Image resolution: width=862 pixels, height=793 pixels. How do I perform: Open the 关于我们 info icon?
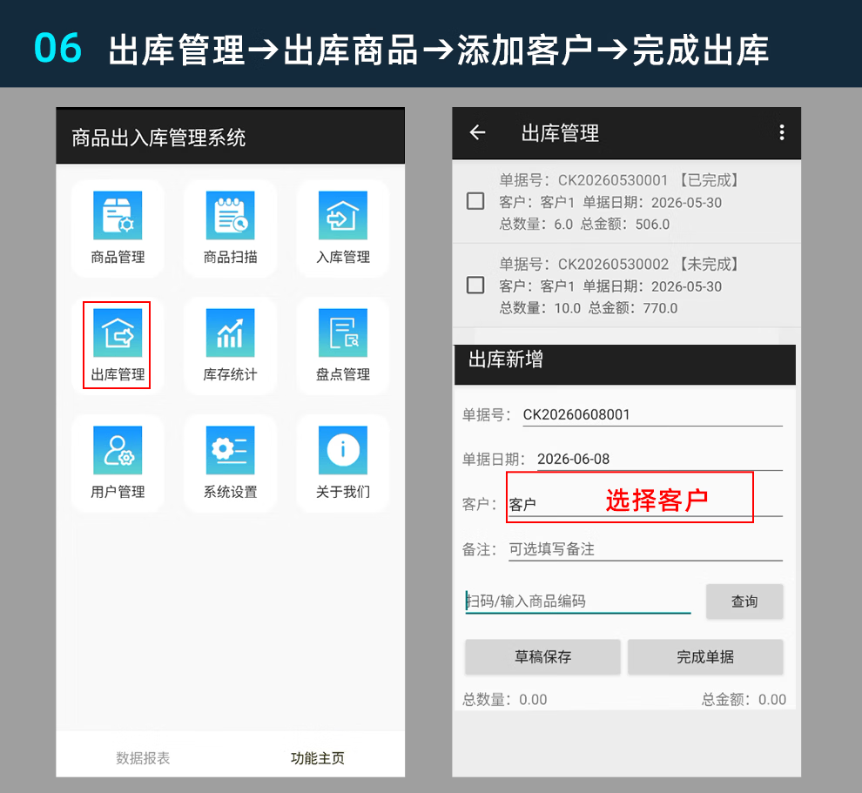point(343,450)
